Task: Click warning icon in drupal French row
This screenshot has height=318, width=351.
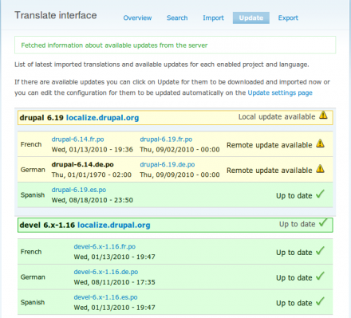Action: point(320,143)
